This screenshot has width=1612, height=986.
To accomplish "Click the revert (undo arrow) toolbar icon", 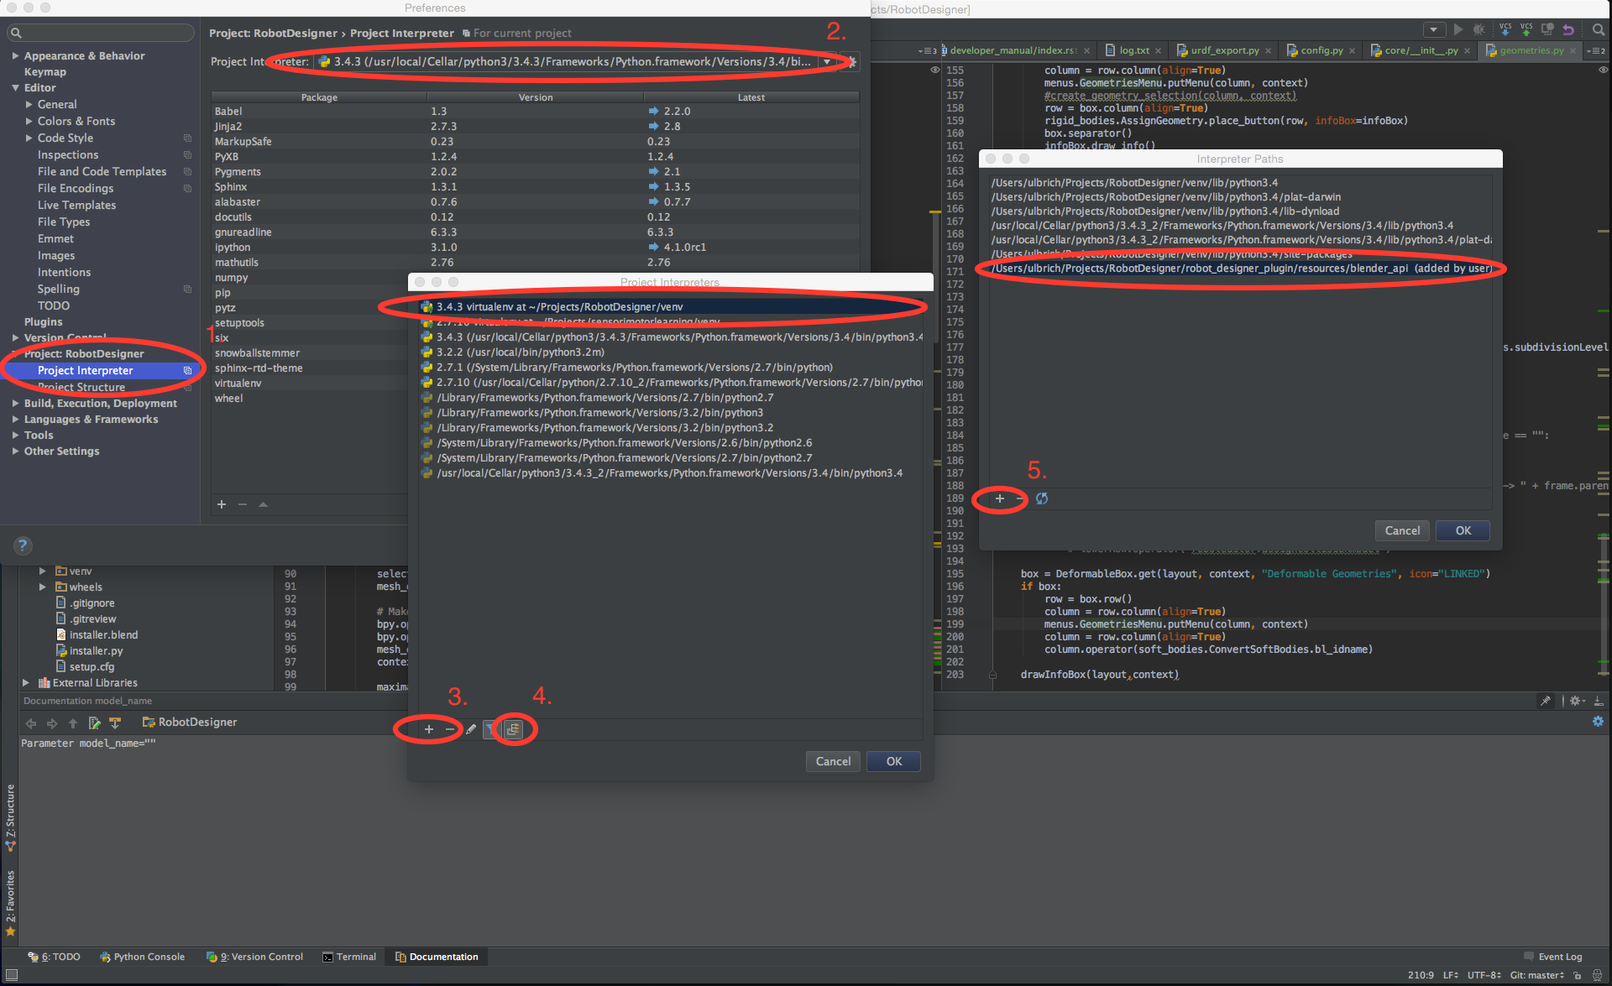I will [1568, 29].
